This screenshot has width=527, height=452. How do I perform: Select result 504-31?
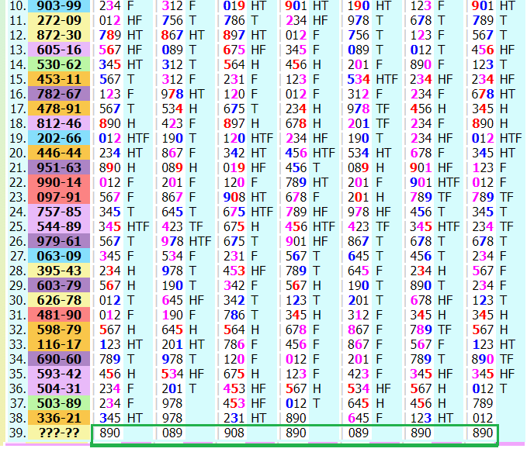point(59,388)
